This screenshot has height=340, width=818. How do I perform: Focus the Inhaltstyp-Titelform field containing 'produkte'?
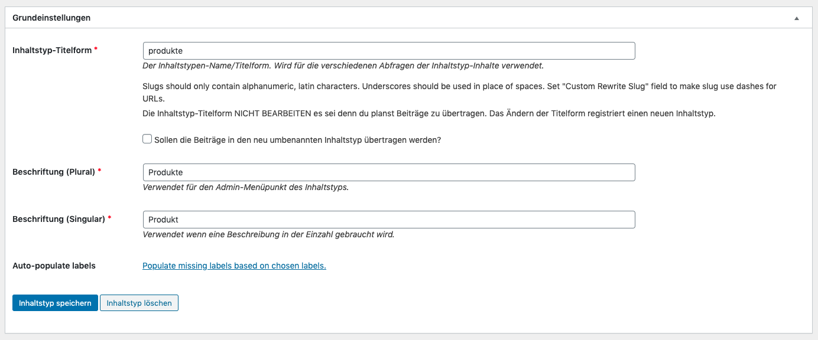pyautogui.click(x=389, y=51)
